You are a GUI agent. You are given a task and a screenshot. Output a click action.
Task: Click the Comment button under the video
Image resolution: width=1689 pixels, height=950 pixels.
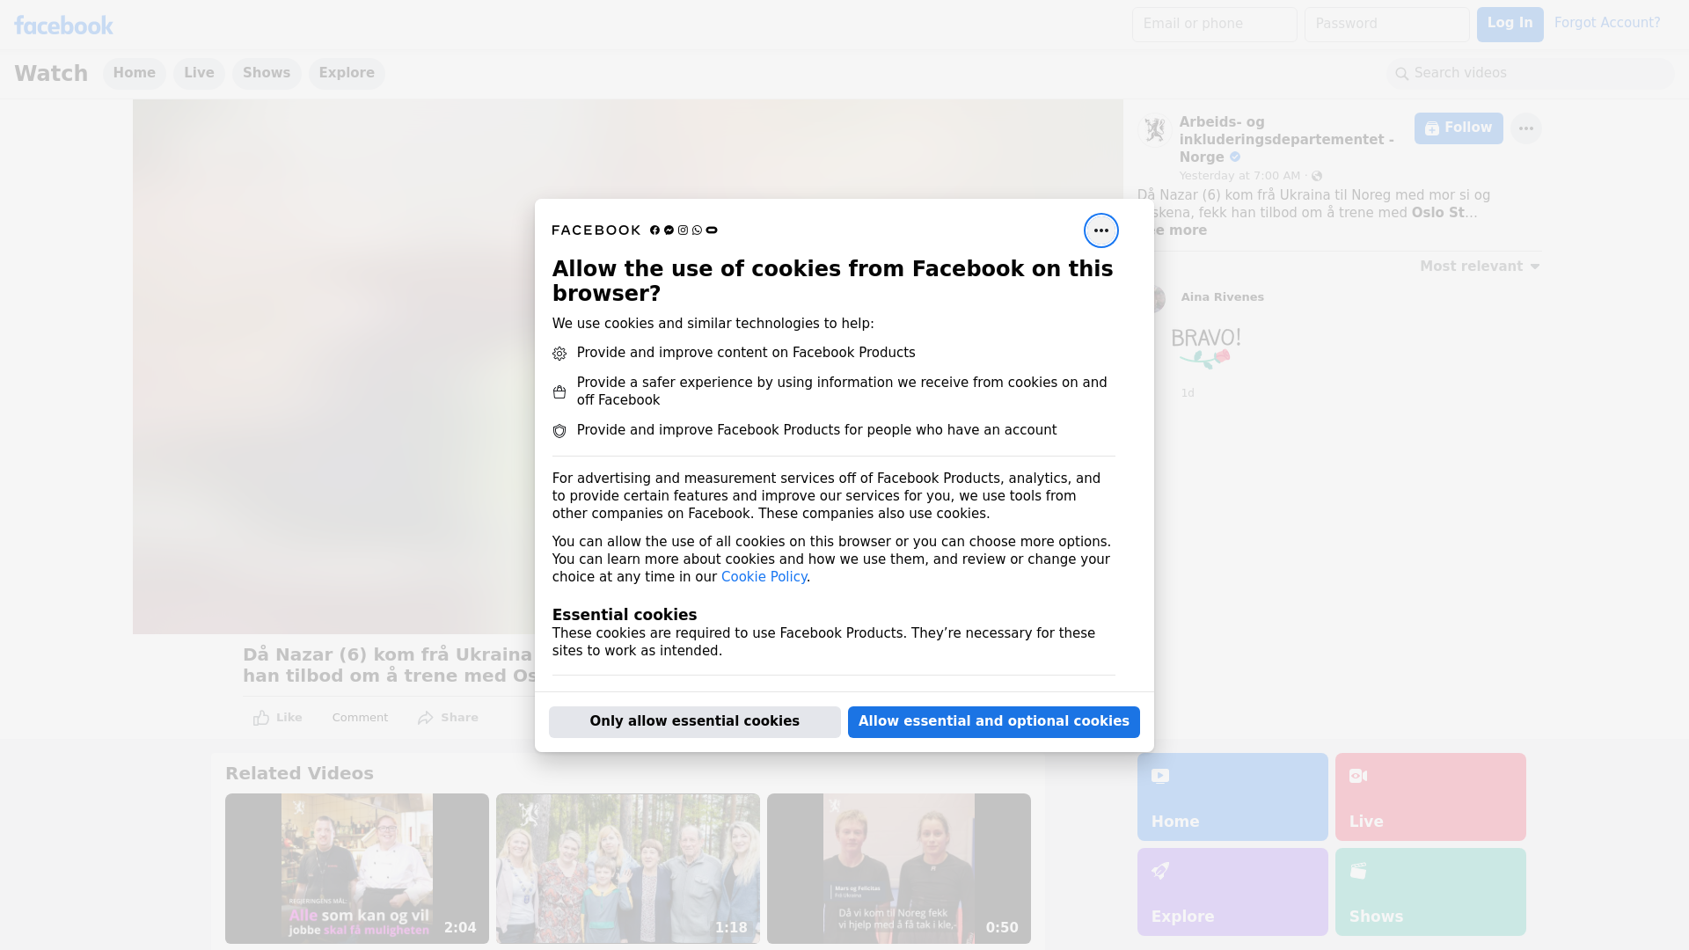click(360, 718)
